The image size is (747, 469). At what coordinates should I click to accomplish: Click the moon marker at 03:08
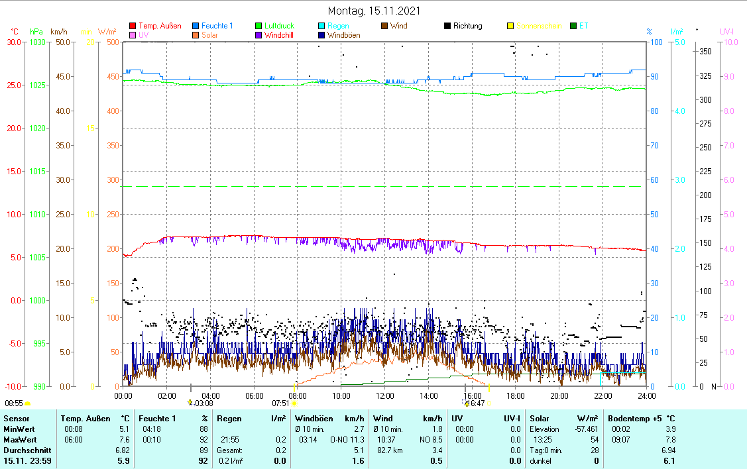pos(190,403)
